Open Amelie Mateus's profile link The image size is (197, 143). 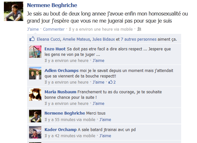(x=76, y=39)
